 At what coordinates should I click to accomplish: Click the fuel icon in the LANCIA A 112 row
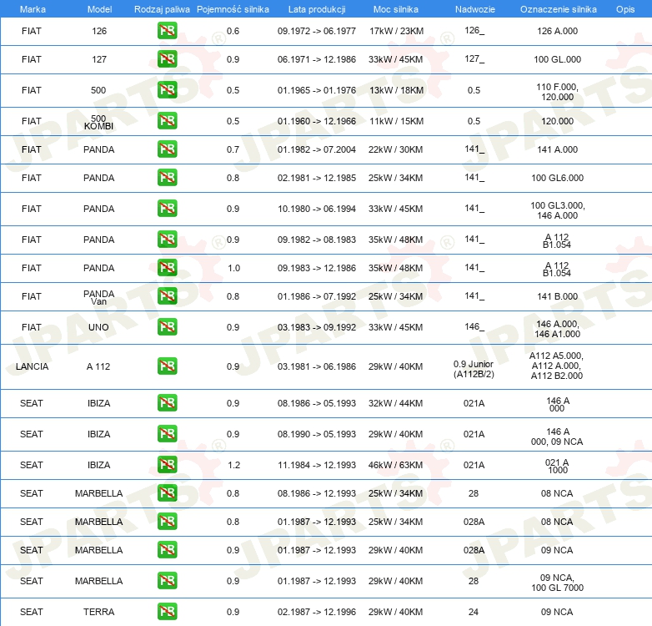(167, 366)
